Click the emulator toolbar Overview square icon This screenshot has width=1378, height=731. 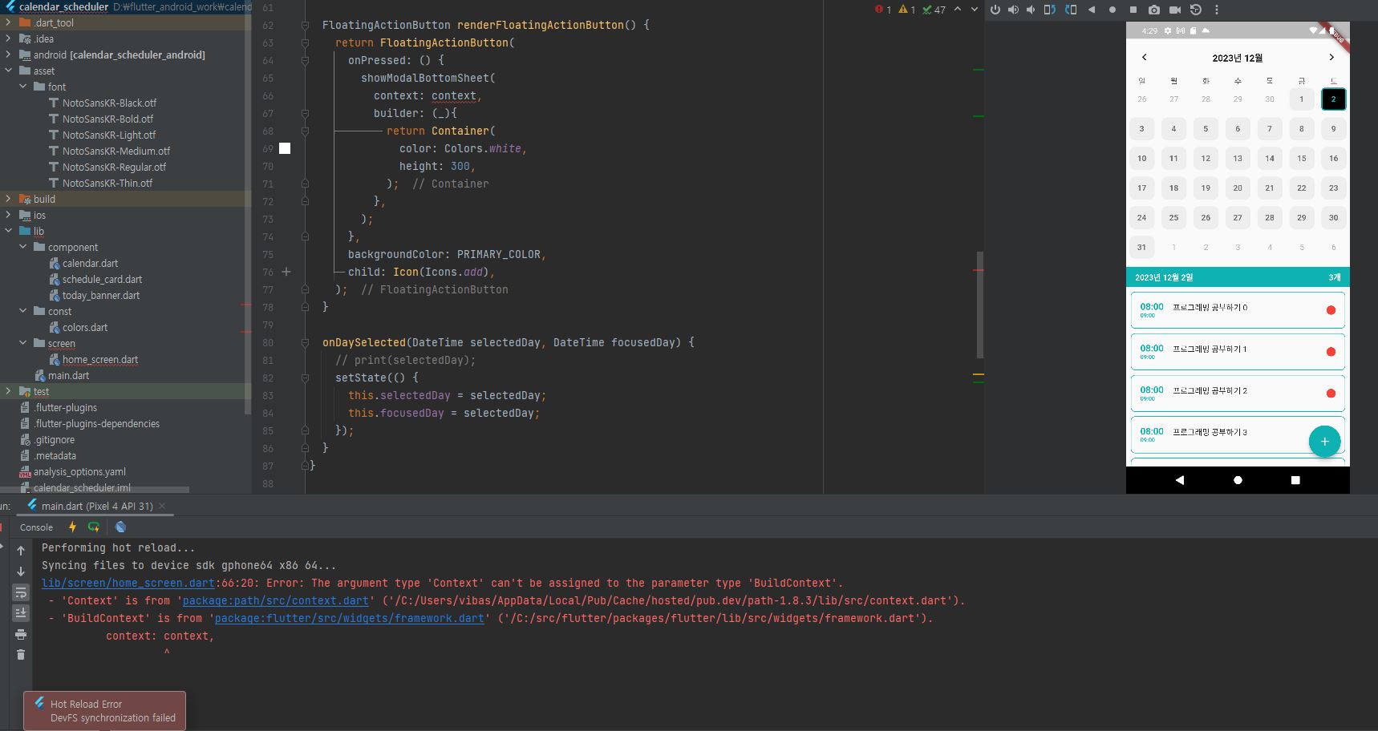tap(1133, 10)
